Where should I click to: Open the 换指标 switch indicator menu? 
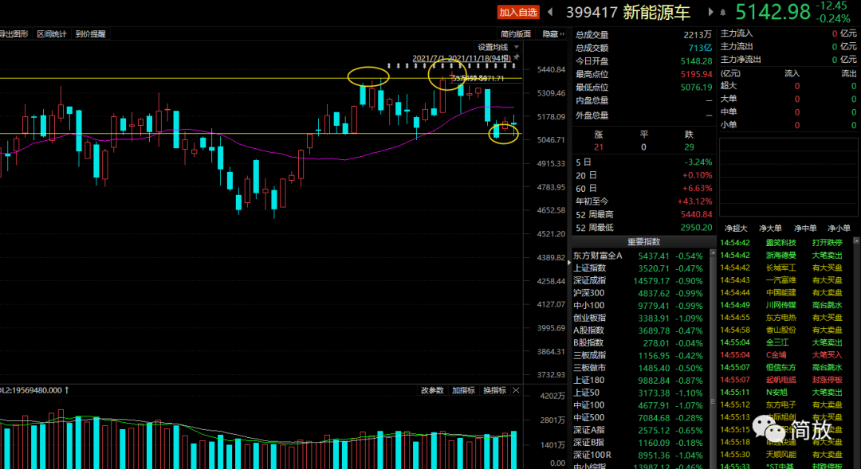tap(492, 390)
